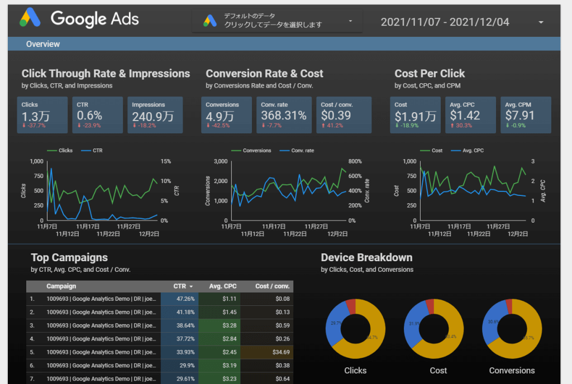572x384 pixels.
Task: Click the $34.69 Cost / conv. cell
Action: 267,352
